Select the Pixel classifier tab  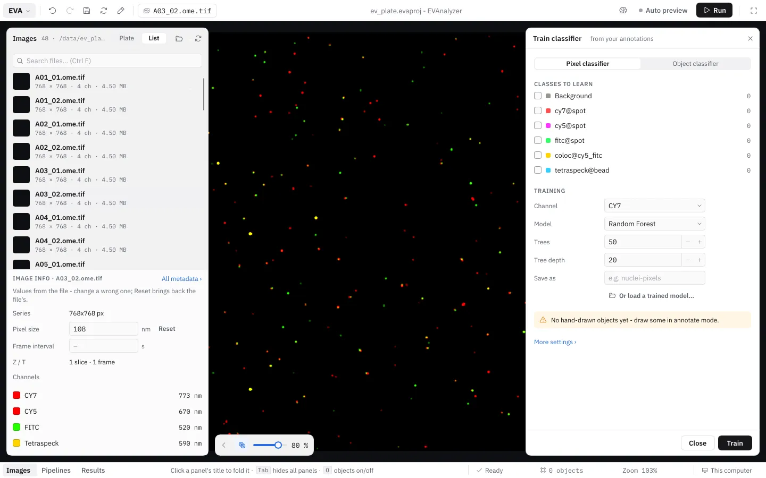(588, 64)
